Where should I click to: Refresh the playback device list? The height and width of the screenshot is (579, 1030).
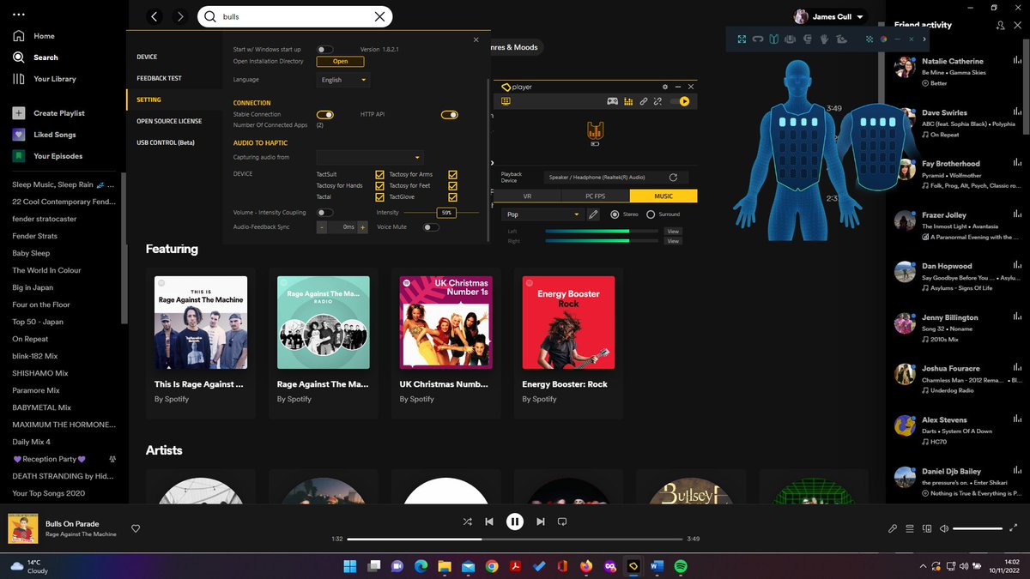673,178
